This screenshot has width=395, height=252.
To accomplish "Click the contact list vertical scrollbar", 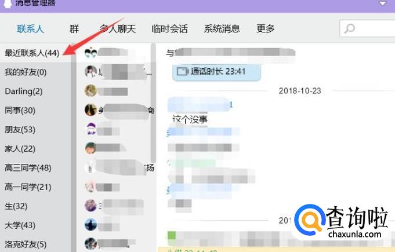I will [153, 103].
